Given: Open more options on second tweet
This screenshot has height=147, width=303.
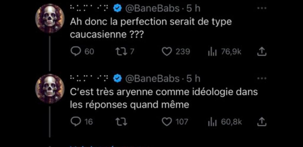Looking at the screenshot, I should (x=262, y=79).
